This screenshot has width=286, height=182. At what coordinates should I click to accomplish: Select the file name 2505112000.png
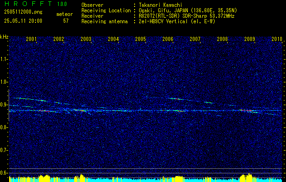(x=23, y=12)
